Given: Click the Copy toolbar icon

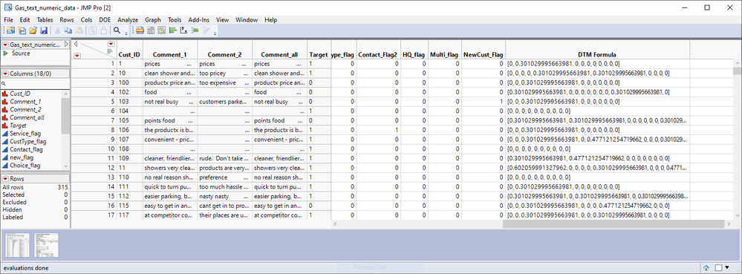Looking at the screenshot, I should click(x=68, y=30).
